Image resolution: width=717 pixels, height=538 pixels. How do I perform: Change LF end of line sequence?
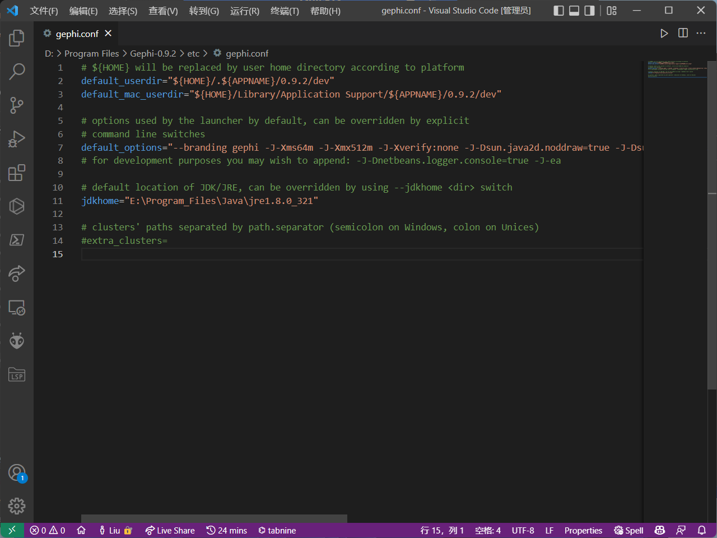click(x=550, y=530)
